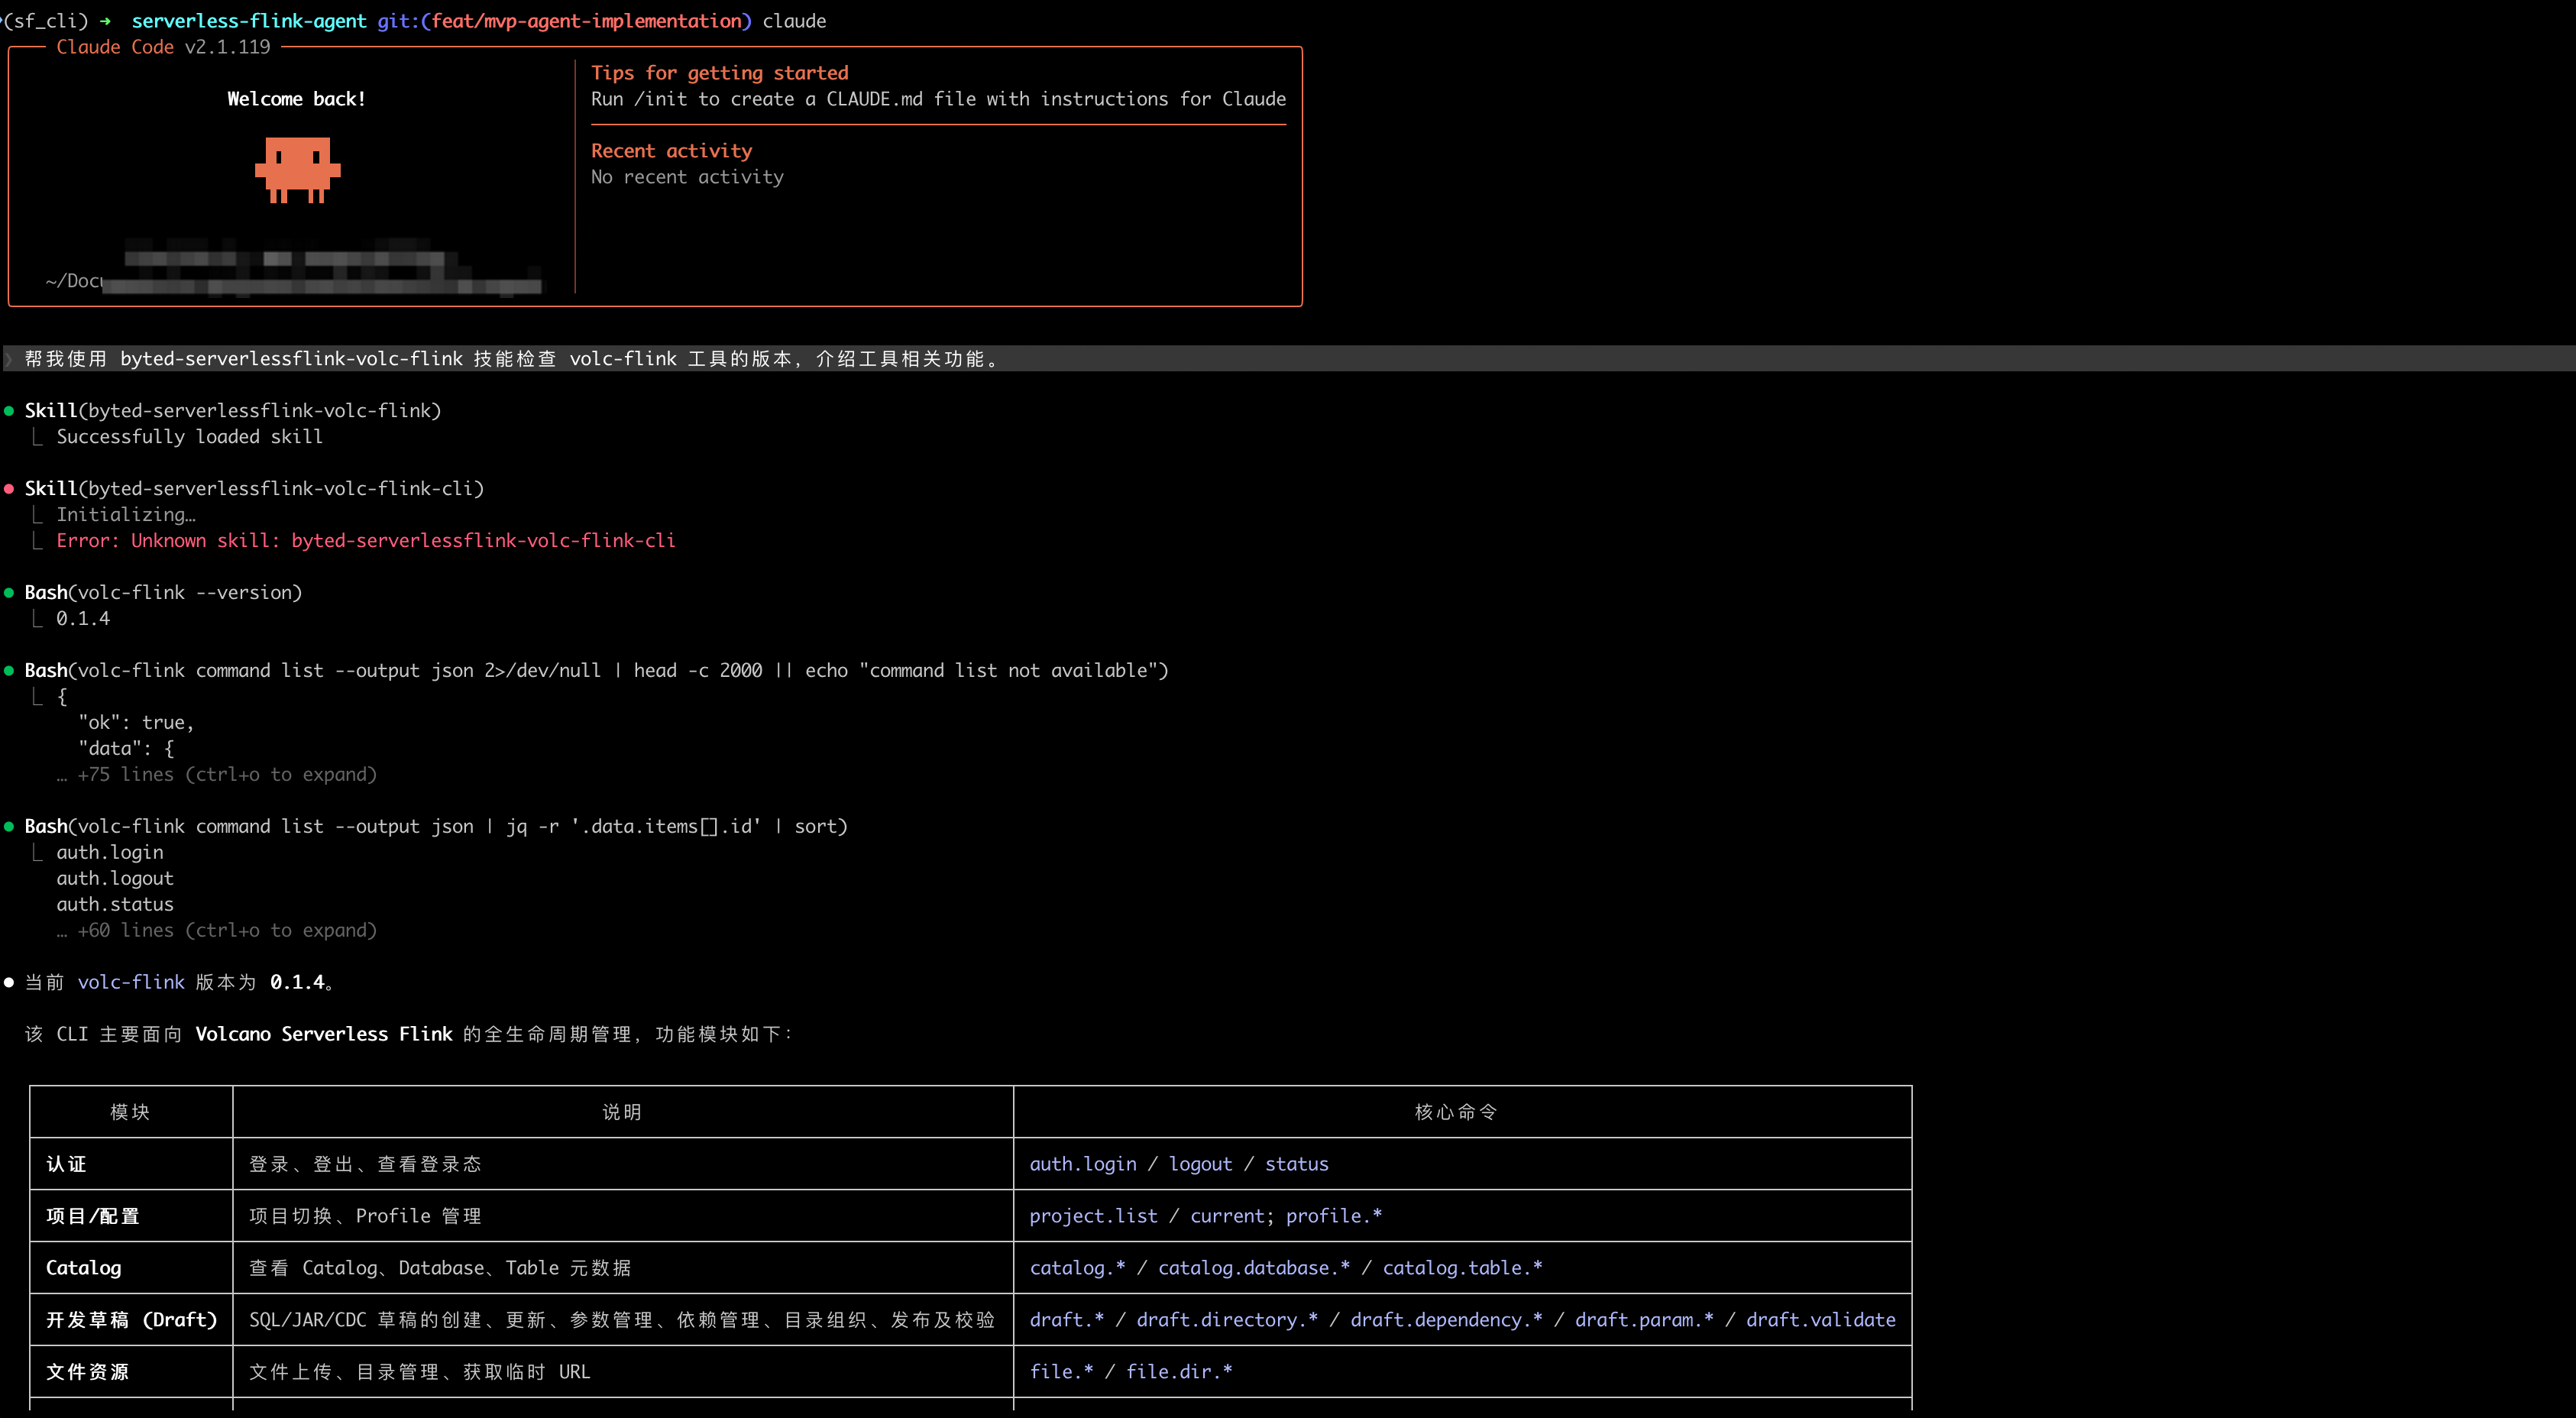This screenshot has width=2576, height=1418.
Task: Click the Initializing… status line
Action: (126, 515)
